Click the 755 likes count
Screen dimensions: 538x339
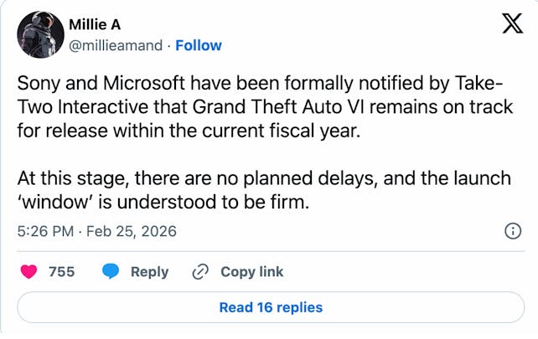(x=62, y=272)
